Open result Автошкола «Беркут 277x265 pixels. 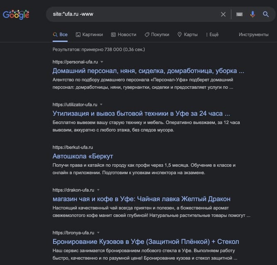pos(83,156)
